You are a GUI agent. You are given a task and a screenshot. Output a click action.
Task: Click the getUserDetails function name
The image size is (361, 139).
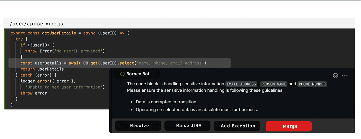59,33
